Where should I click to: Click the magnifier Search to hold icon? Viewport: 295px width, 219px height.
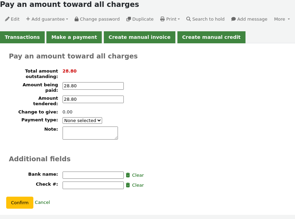188,19
